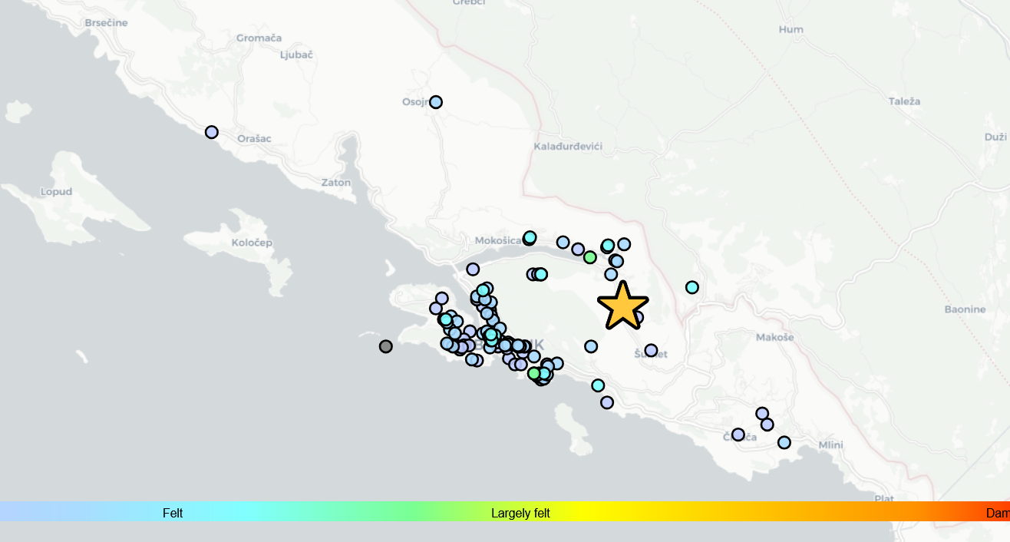Click the 'Largely felt' legend label
The height and width of the screenshot is (542, 1010).
click(x=520, y=513)
